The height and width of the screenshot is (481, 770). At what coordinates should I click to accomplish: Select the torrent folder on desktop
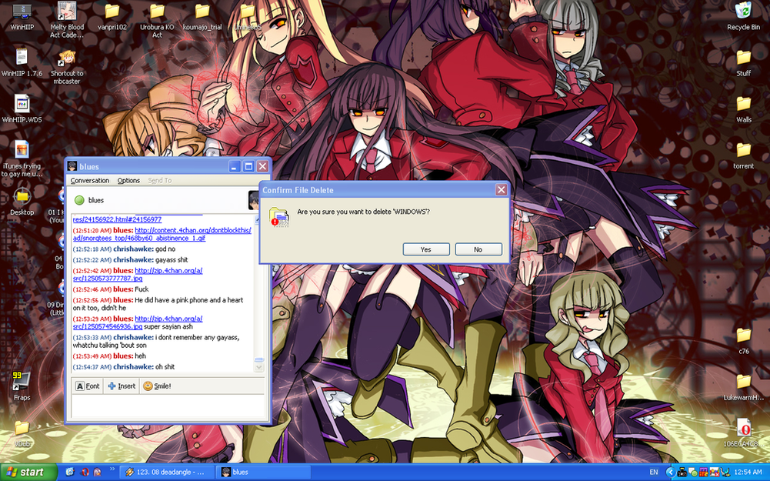[744, 155]
